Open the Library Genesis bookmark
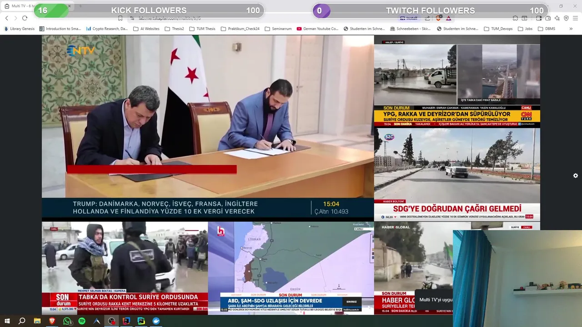Viewport: 582px width, 327px height. tap(19, 29)
